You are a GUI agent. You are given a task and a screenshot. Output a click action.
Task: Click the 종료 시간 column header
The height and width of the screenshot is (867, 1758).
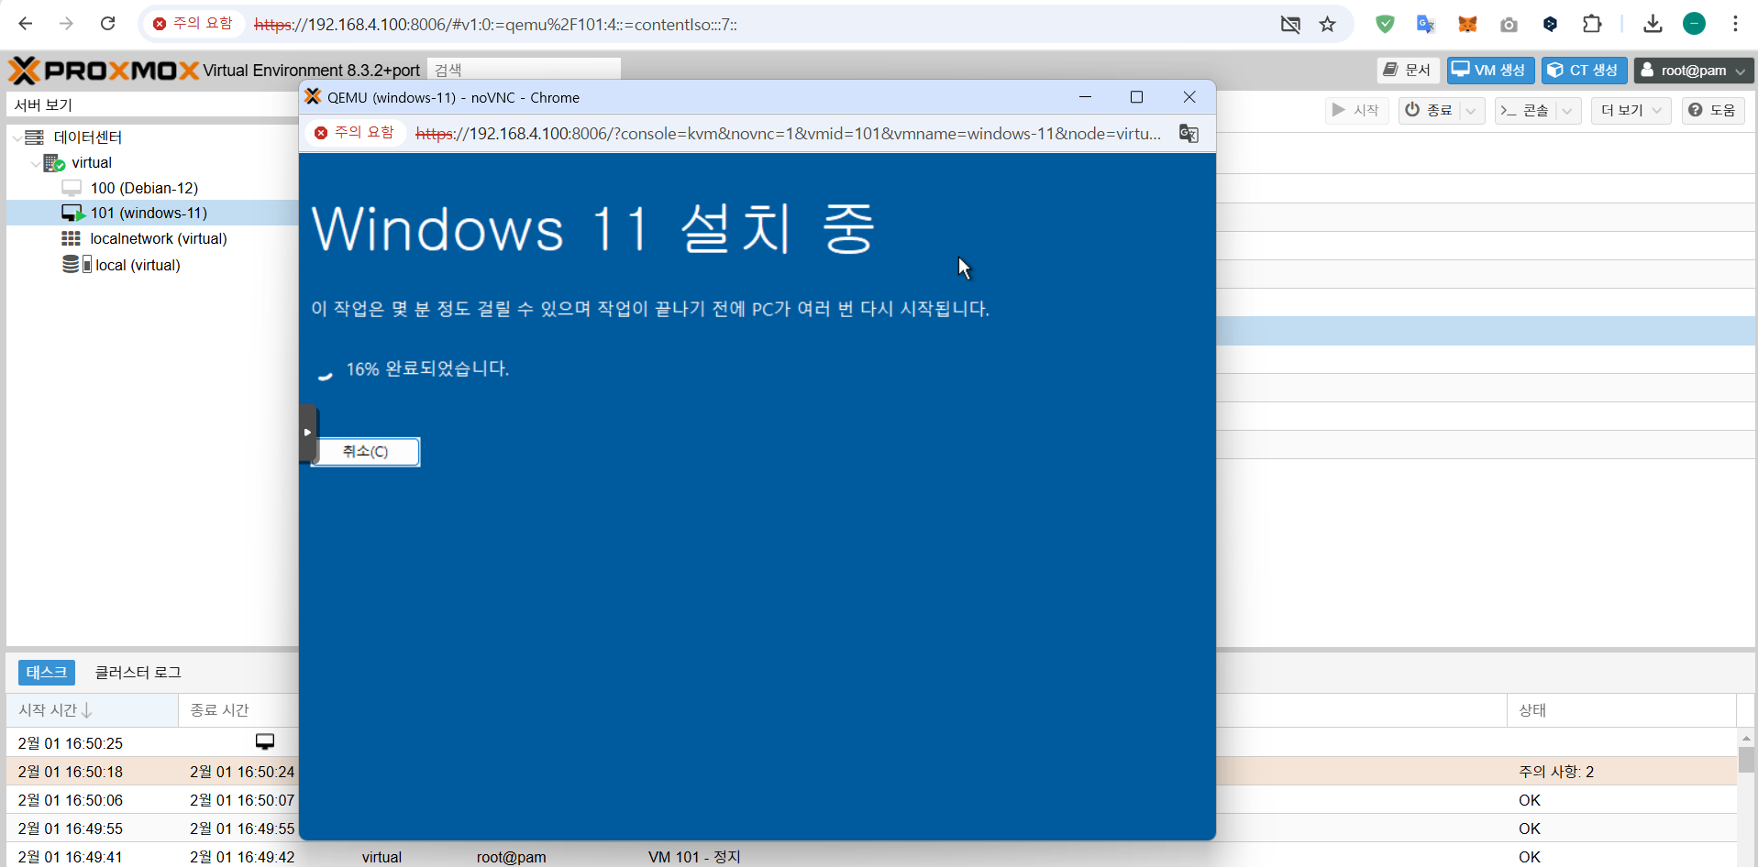tap(238, 710)
